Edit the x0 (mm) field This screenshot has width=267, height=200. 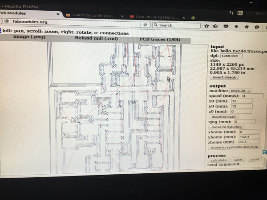242,101
